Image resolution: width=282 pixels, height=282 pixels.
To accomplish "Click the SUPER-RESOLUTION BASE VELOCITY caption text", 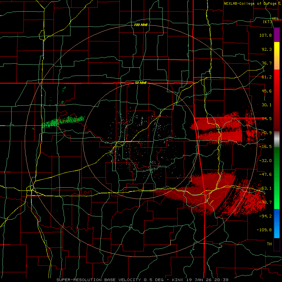I will (x=99, y=280).
